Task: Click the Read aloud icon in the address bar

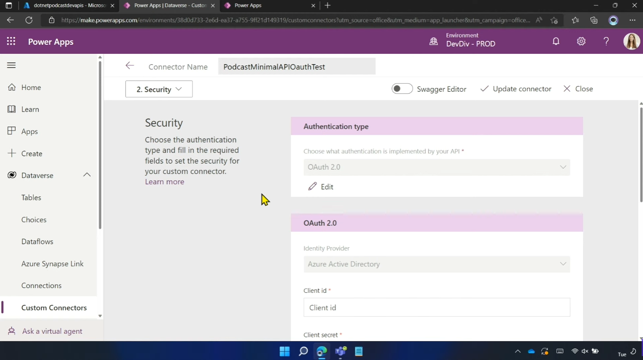Action: pyautogui.click(x=539, y=20)
